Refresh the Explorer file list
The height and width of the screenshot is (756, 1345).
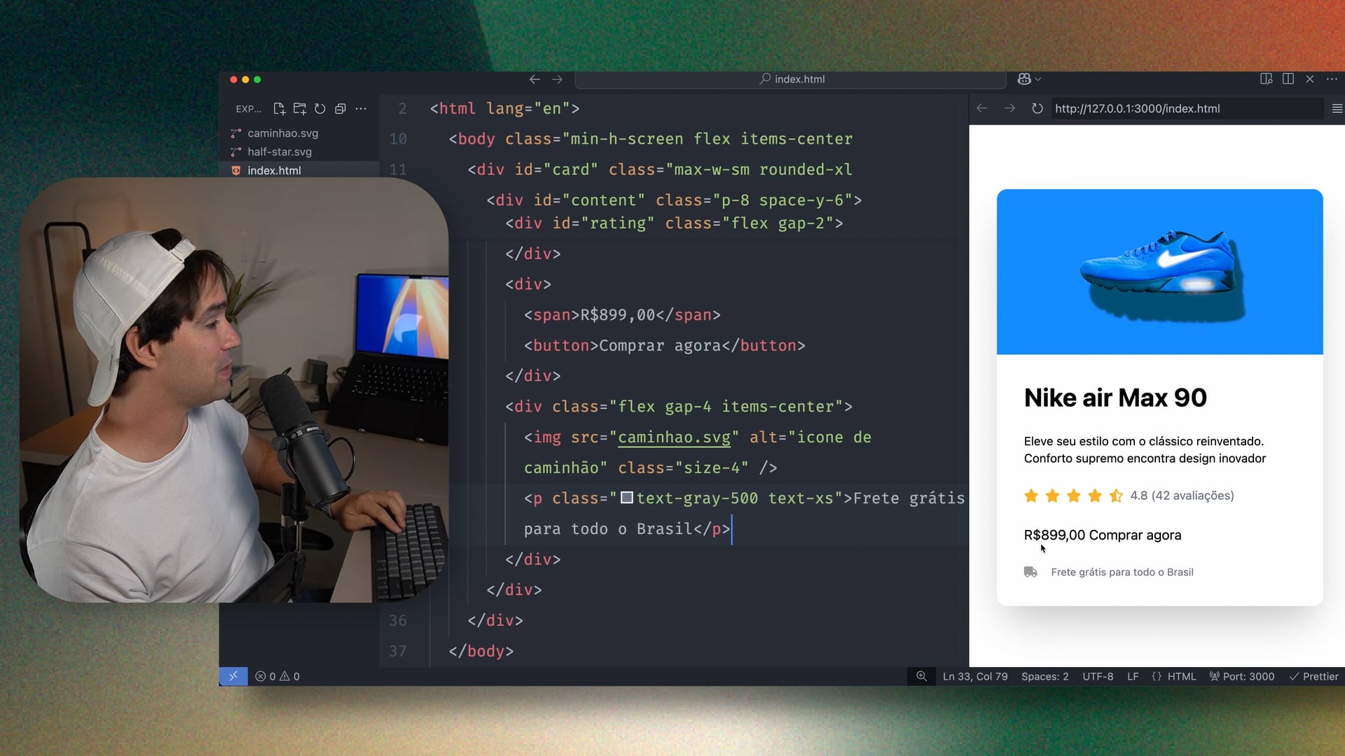pyautogui.click(x=320, y=108)
